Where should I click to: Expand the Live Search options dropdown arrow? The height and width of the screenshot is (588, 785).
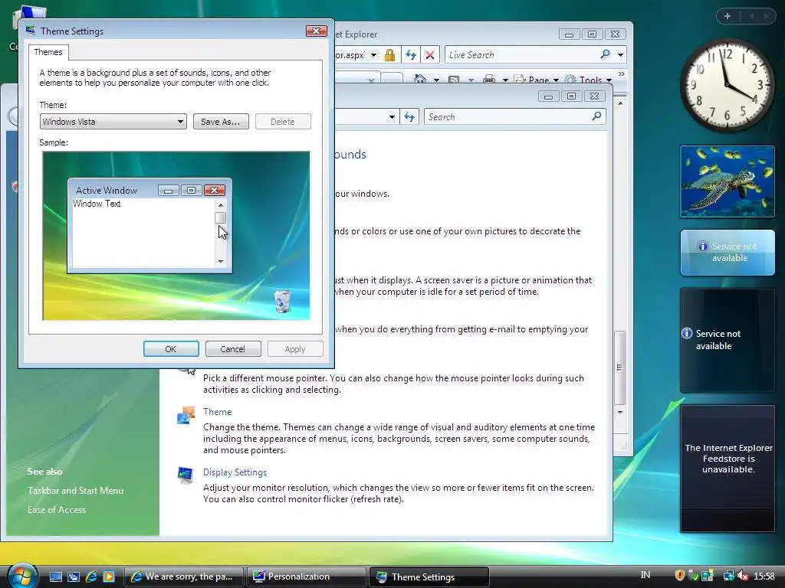[x=620, y=54]
